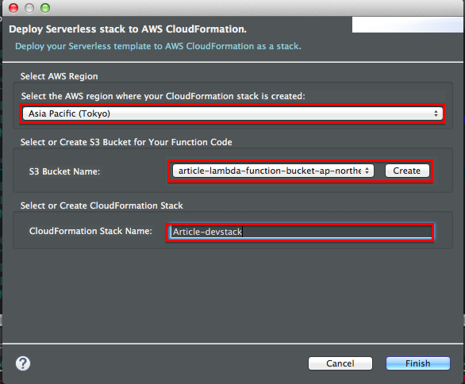Click the "Select AWS Region" group heading
This screenshot has height=384, width=465.
59,76
